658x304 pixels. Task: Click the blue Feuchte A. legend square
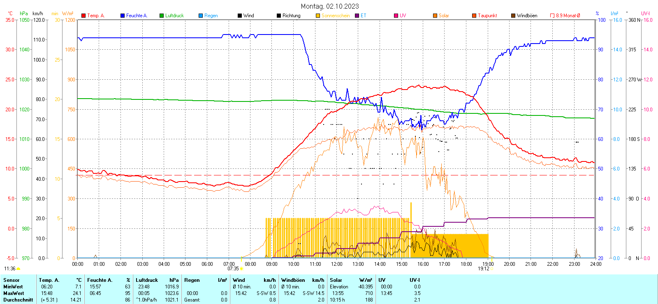tap(123, 16)
